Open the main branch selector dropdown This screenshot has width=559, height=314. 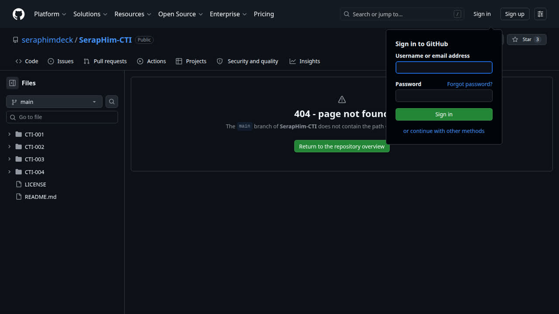(54, 102)
